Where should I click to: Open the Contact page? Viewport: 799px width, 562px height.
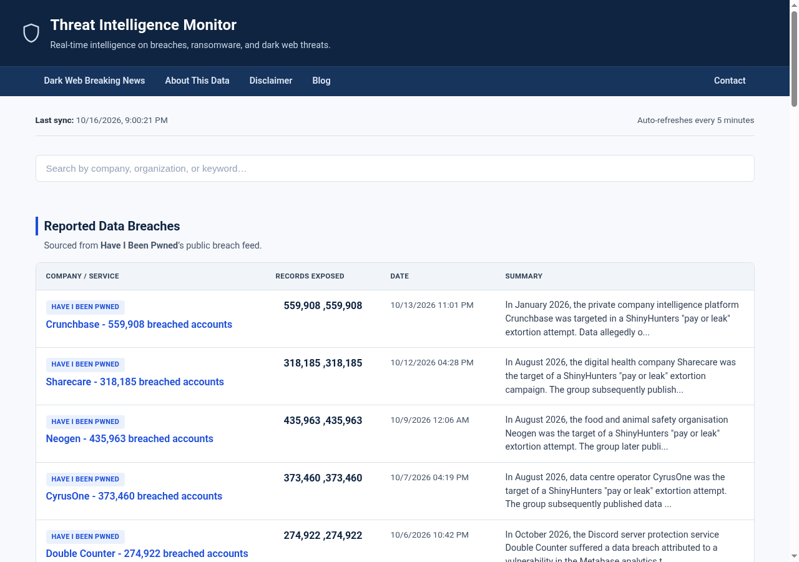pyautogui.click(x=730, y=81)
